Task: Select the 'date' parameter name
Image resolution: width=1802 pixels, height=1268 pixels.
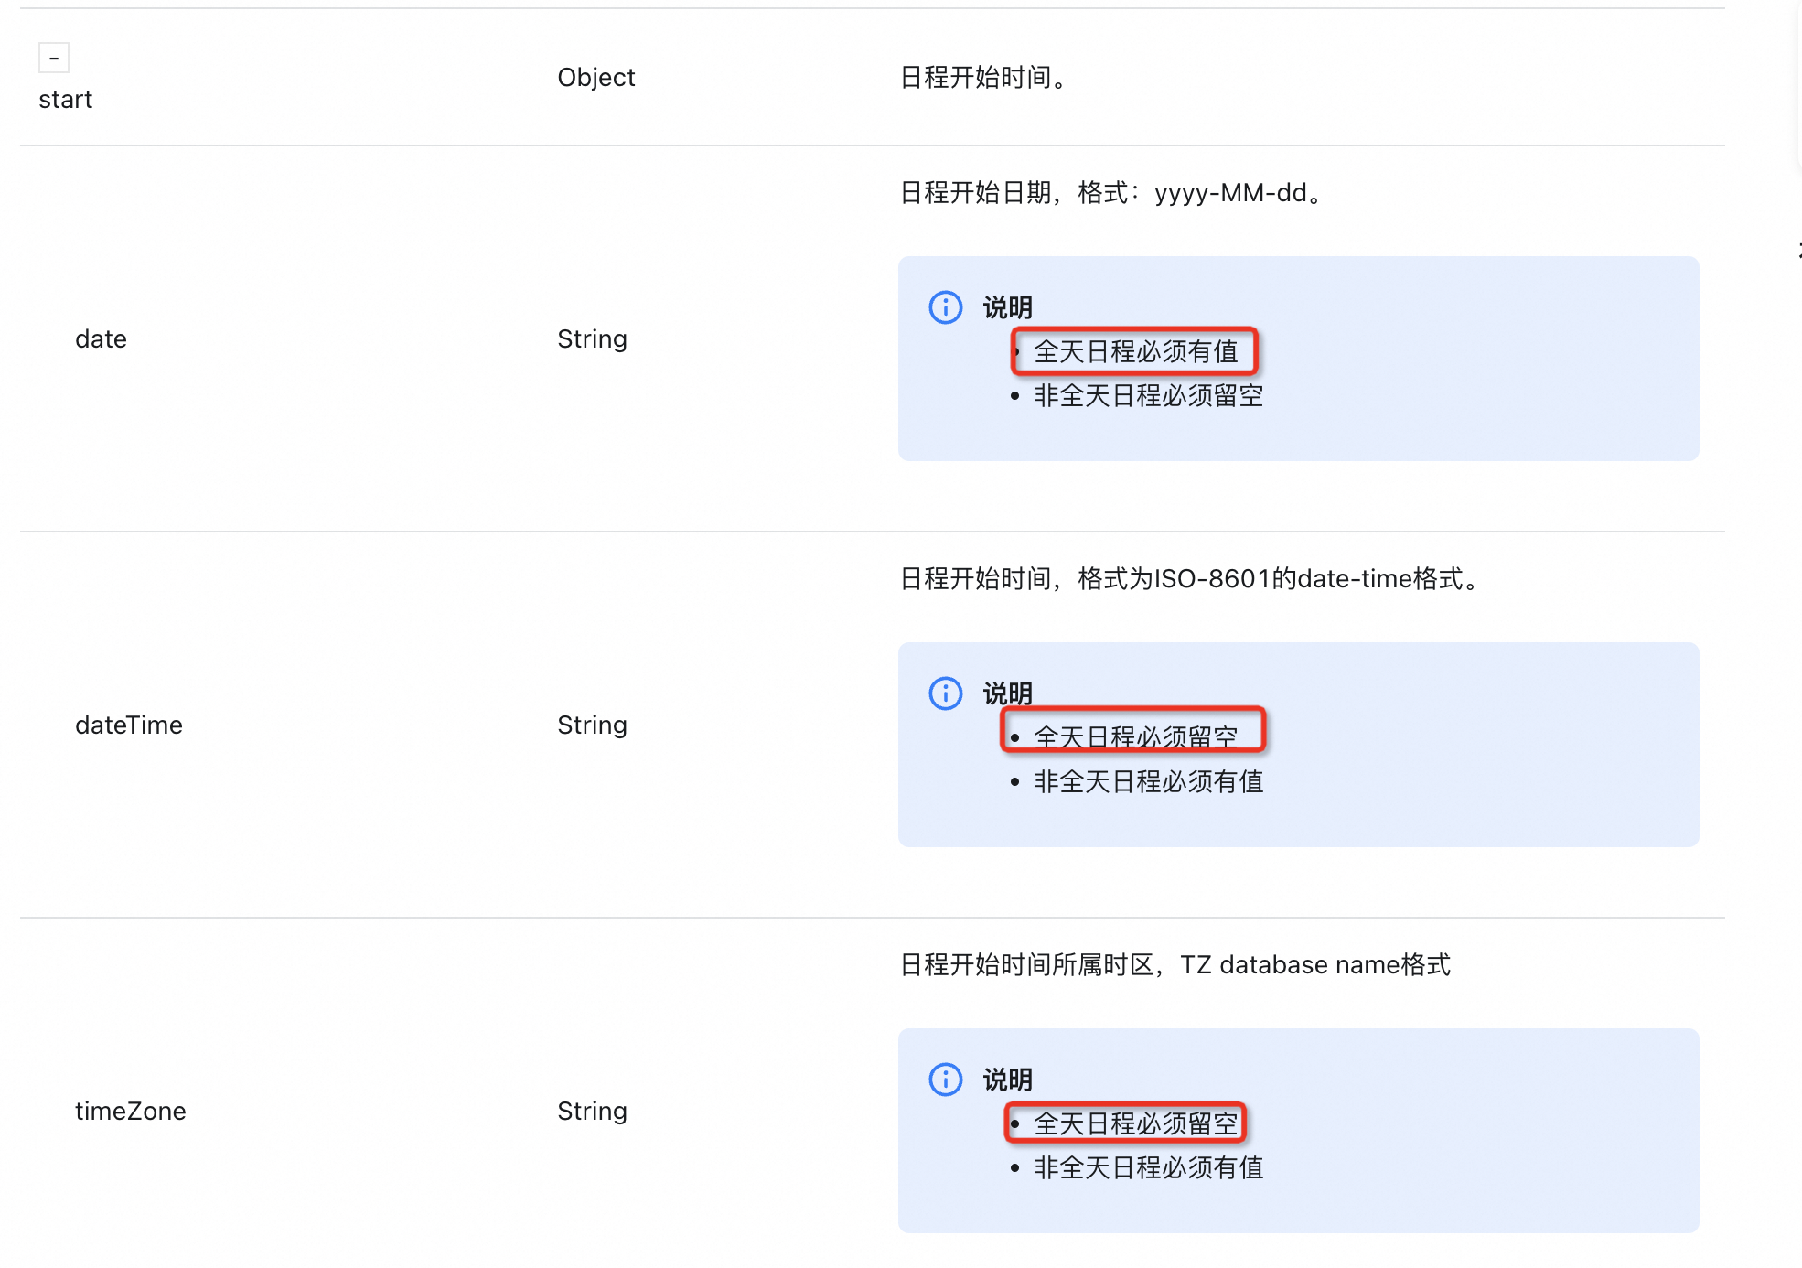Action: (x=101, y=339)
